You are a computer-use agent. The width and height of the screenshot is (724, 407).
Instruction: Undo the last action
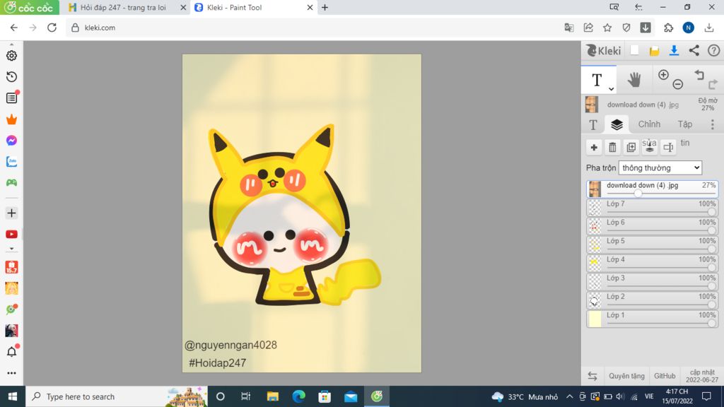(x=699, y=75)
